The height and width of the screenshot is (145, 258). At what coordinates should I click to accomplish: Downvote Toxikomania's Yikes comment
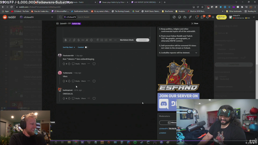[x=69, y=81]
